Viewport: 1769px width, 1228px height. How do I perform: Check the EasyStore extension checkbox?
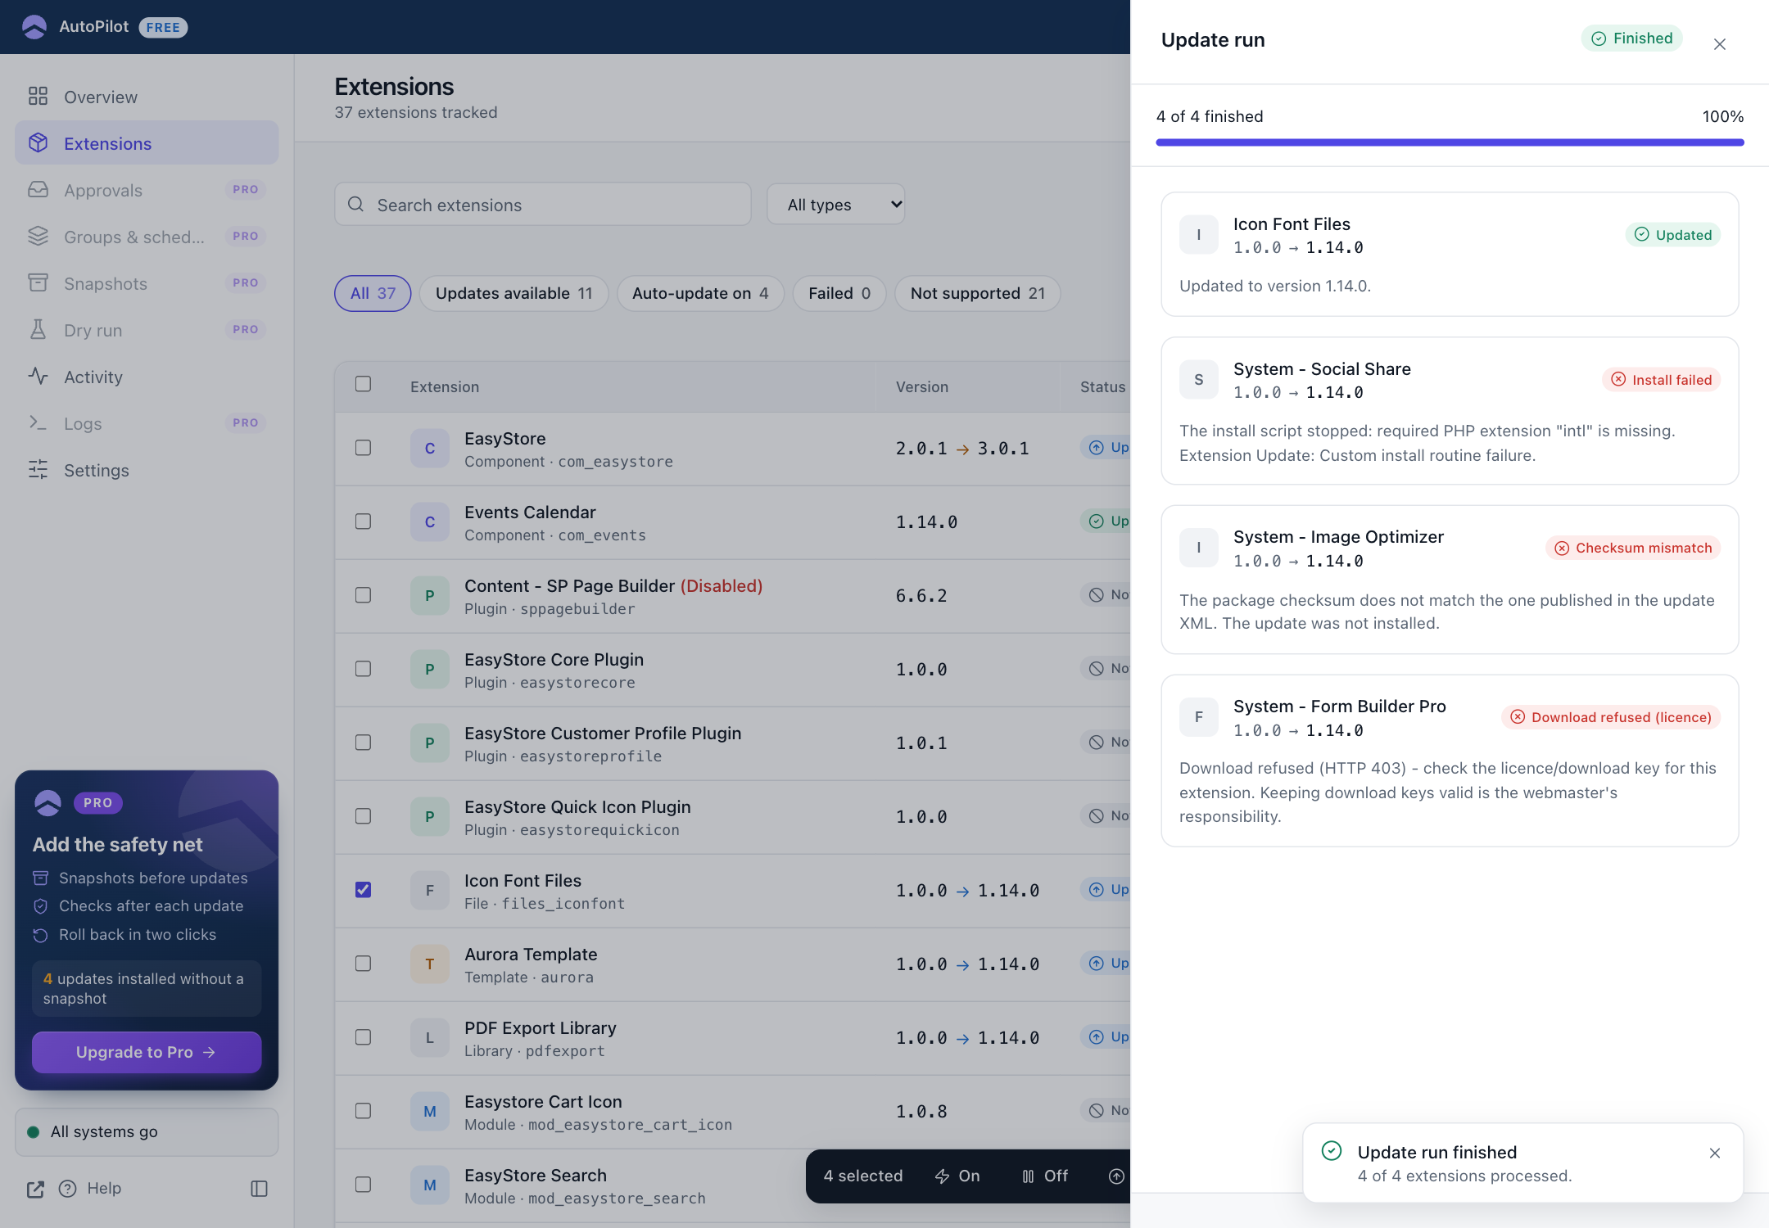click(x=363, y=448)
